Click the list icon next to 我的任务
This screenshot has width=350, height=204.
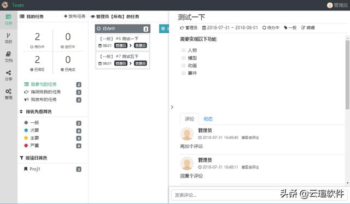pyautogui.click(x=22, y=16)
